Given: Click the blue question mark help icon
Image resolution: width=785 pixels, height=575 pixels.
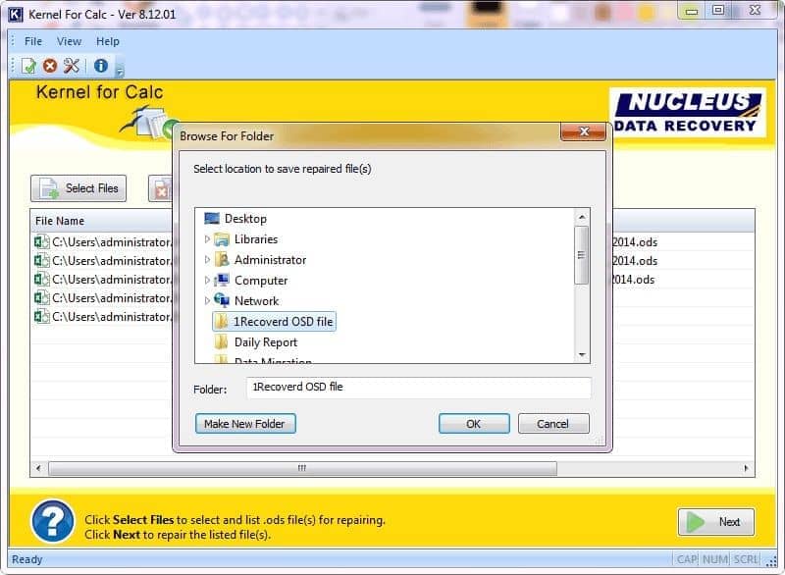Looking at the screenshot, I should [53, 521].
